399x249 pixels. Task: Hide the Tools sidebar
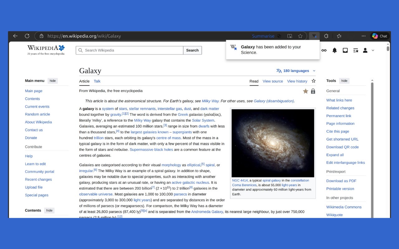pos(344,81)
